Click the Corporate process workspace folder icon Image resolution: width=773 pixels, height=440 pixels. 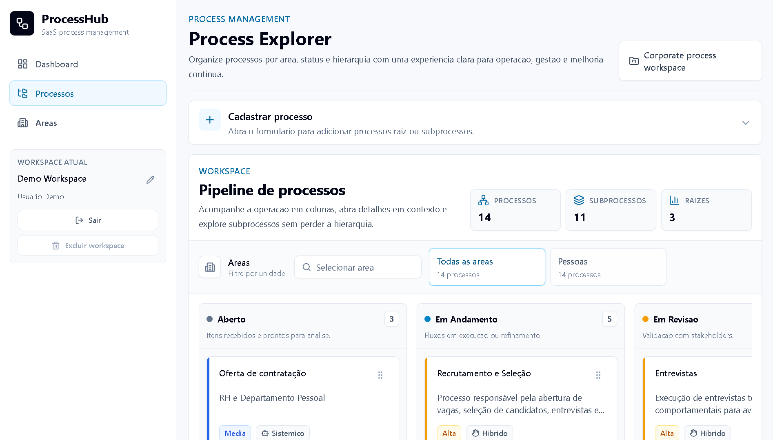634,61
